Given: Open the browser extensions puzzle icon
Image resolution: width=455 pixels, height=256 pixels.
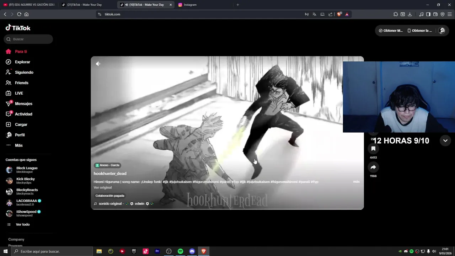Looking at the screenshot, I should point(396,14).
